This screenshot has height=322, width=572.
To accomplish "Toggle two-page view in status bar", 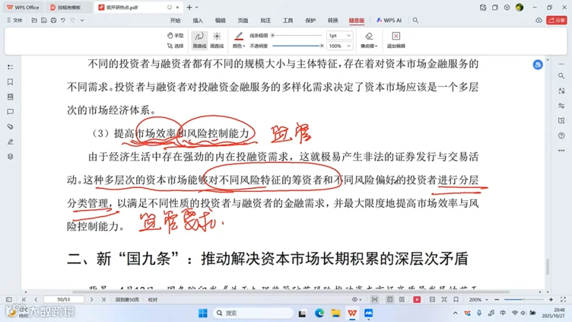I will (x=402, y=299).
